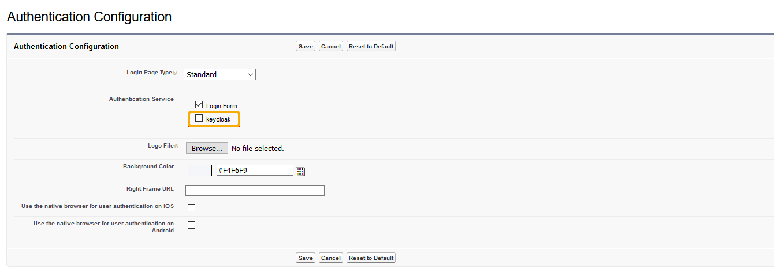Screen dimensions: 774x272
Task: Click into the Right Frame URL field
Action: click(255, 190)
